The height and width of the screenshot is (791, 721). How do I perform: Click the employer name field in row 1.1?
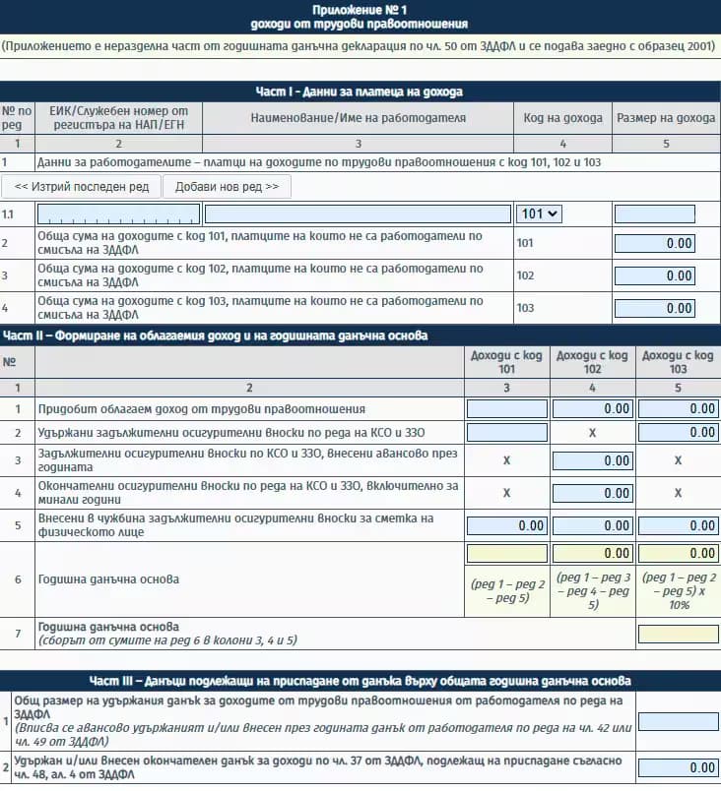359,214
